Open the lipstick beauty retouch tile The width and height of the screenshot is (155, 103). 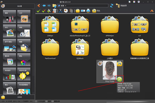pyautogui.click(x=10, y=17)
